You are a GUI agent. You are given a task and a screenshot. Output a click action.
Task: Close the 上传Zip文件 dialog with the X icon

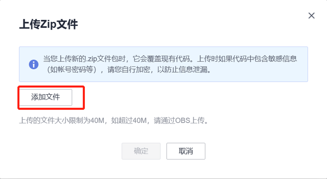(x=311, y=16)
